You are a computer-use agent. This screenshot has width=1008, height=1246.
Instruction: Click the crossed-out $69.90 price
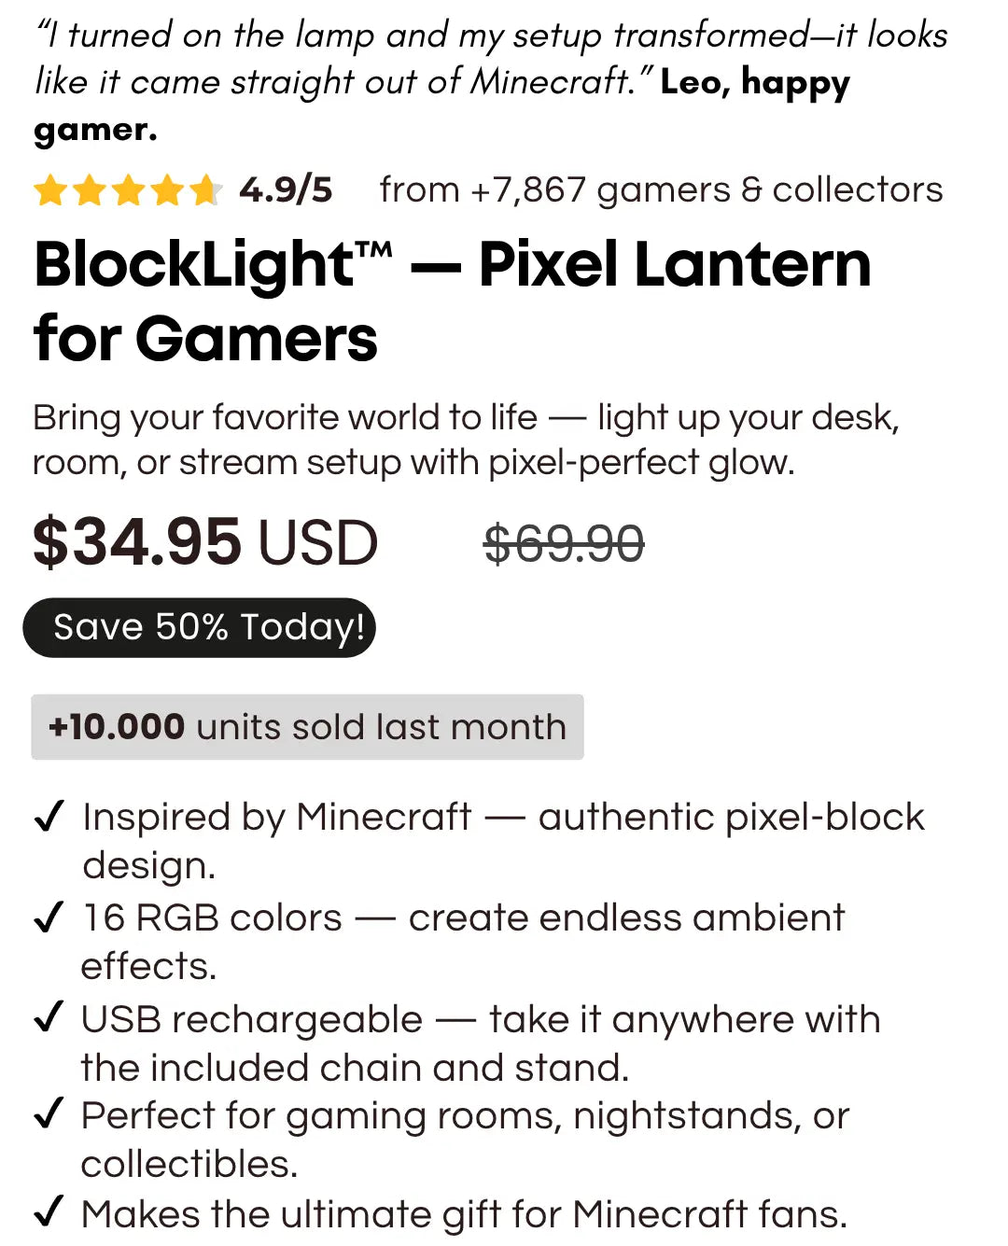564,544
